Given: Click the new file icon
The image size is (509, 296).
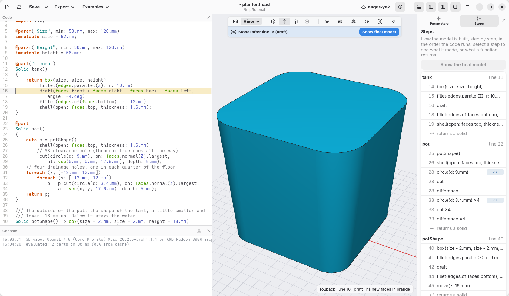Looking at the screenshot, I should [x=7, y=7].
